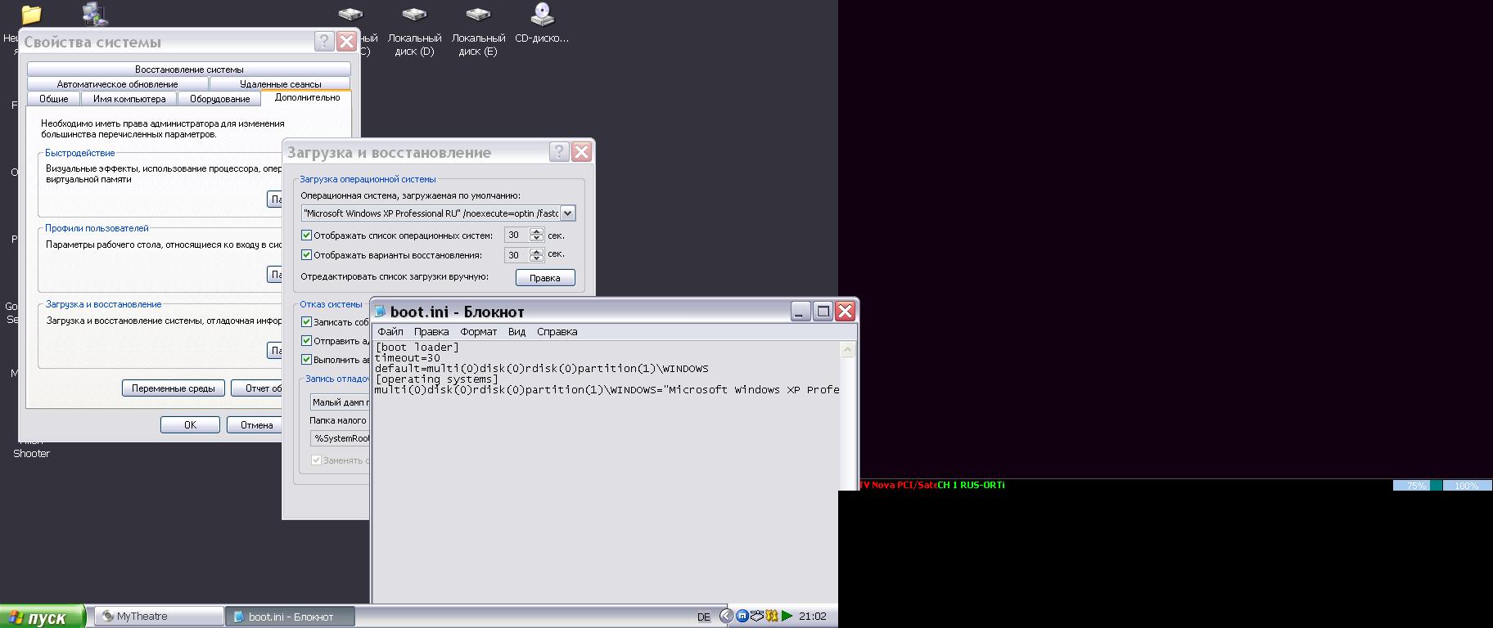Decrease recovery options time stepper
This screenshot has height=628, width=1493.
click(x=536, y=258)
